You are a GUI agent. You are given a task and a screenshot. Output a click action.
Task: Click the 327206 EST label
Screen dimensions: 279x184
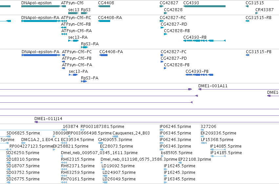[209, 127]
